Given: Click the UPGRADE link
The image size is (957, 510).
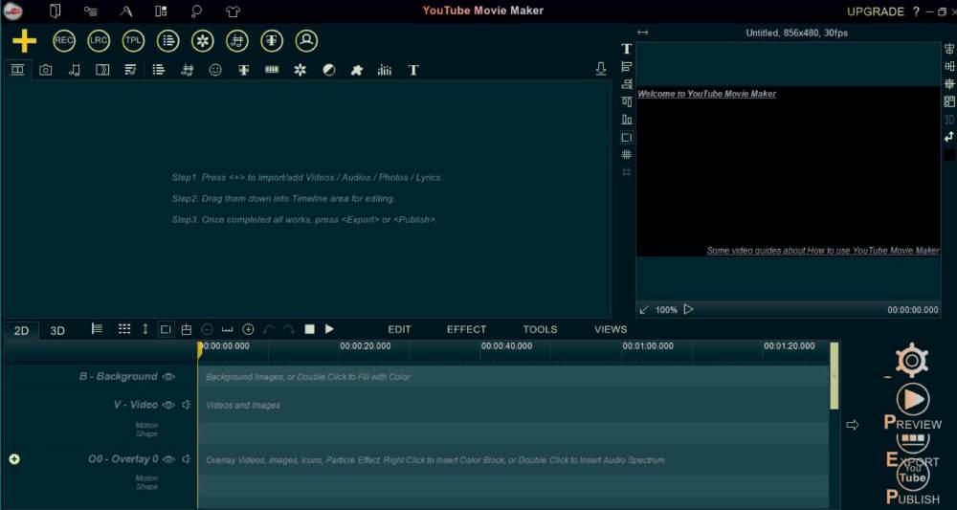Looking at the screenshot, I should 876,11.
